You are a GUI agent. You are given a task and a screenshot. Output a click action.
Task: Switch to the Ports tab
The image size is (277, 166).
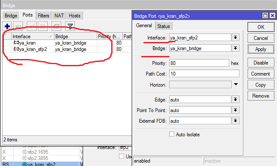point(28,15)
